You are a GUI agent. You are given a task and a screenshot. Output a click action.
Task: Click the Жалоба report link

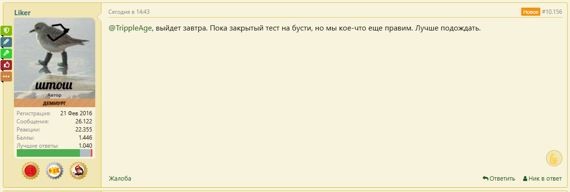click(x=120, y=178)
